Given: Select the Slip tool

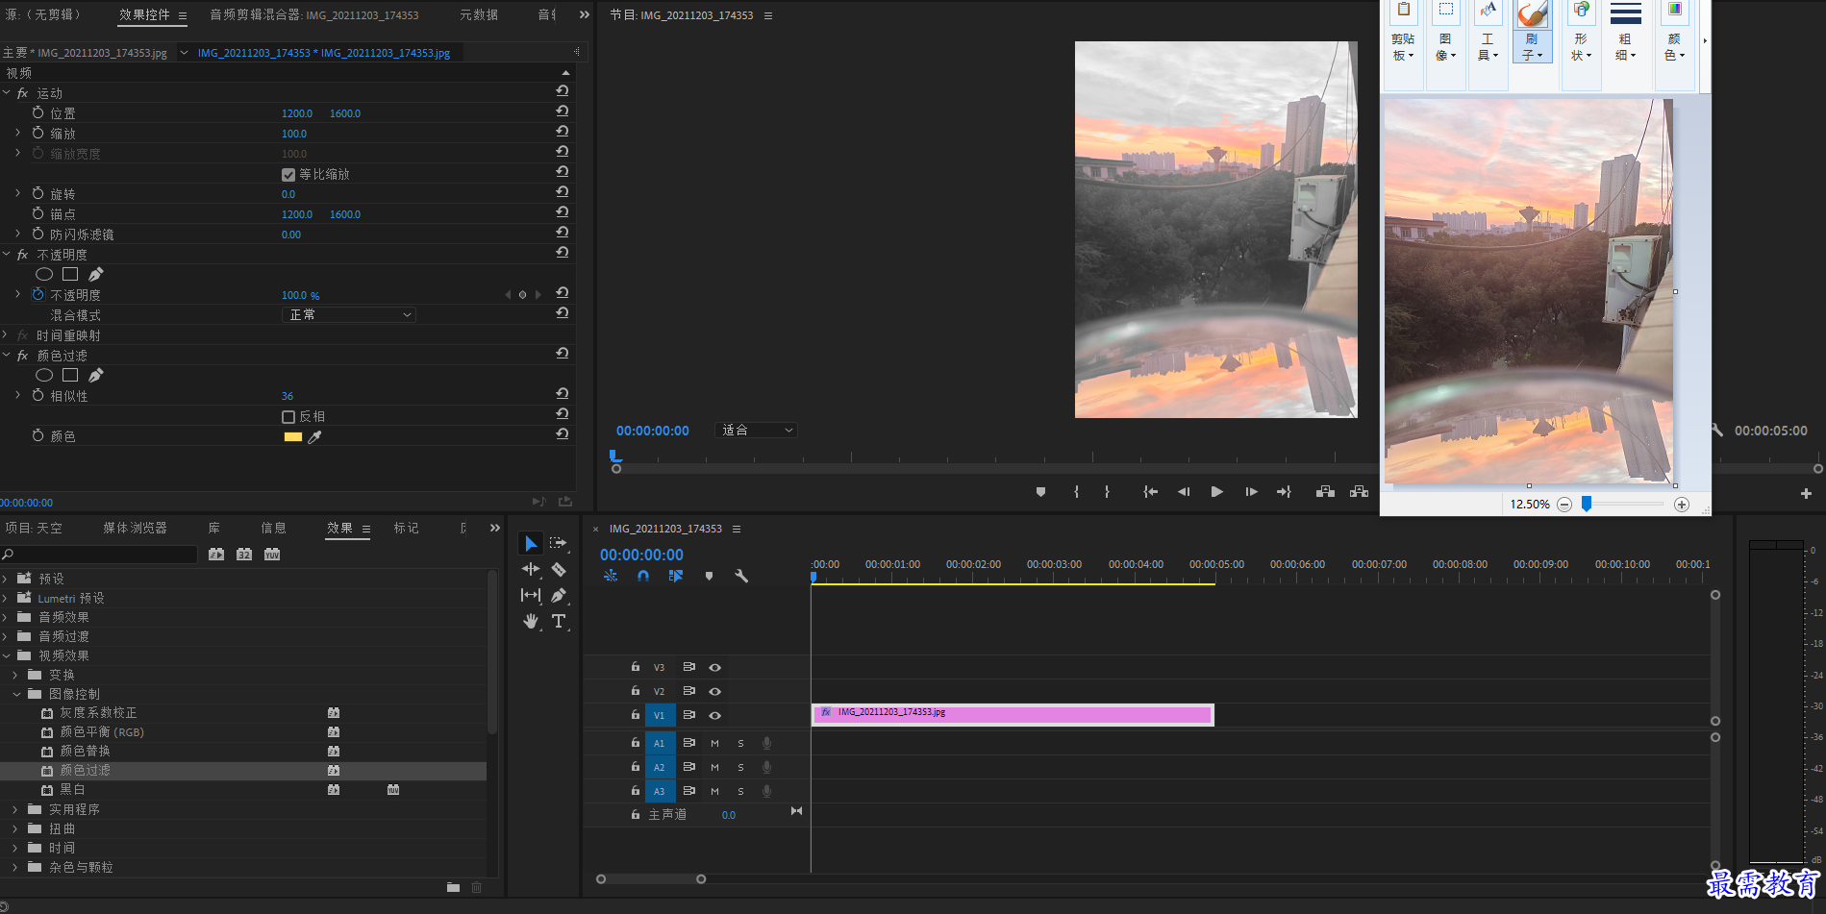Looking at the screenshot, I should [x=531, y=596].
